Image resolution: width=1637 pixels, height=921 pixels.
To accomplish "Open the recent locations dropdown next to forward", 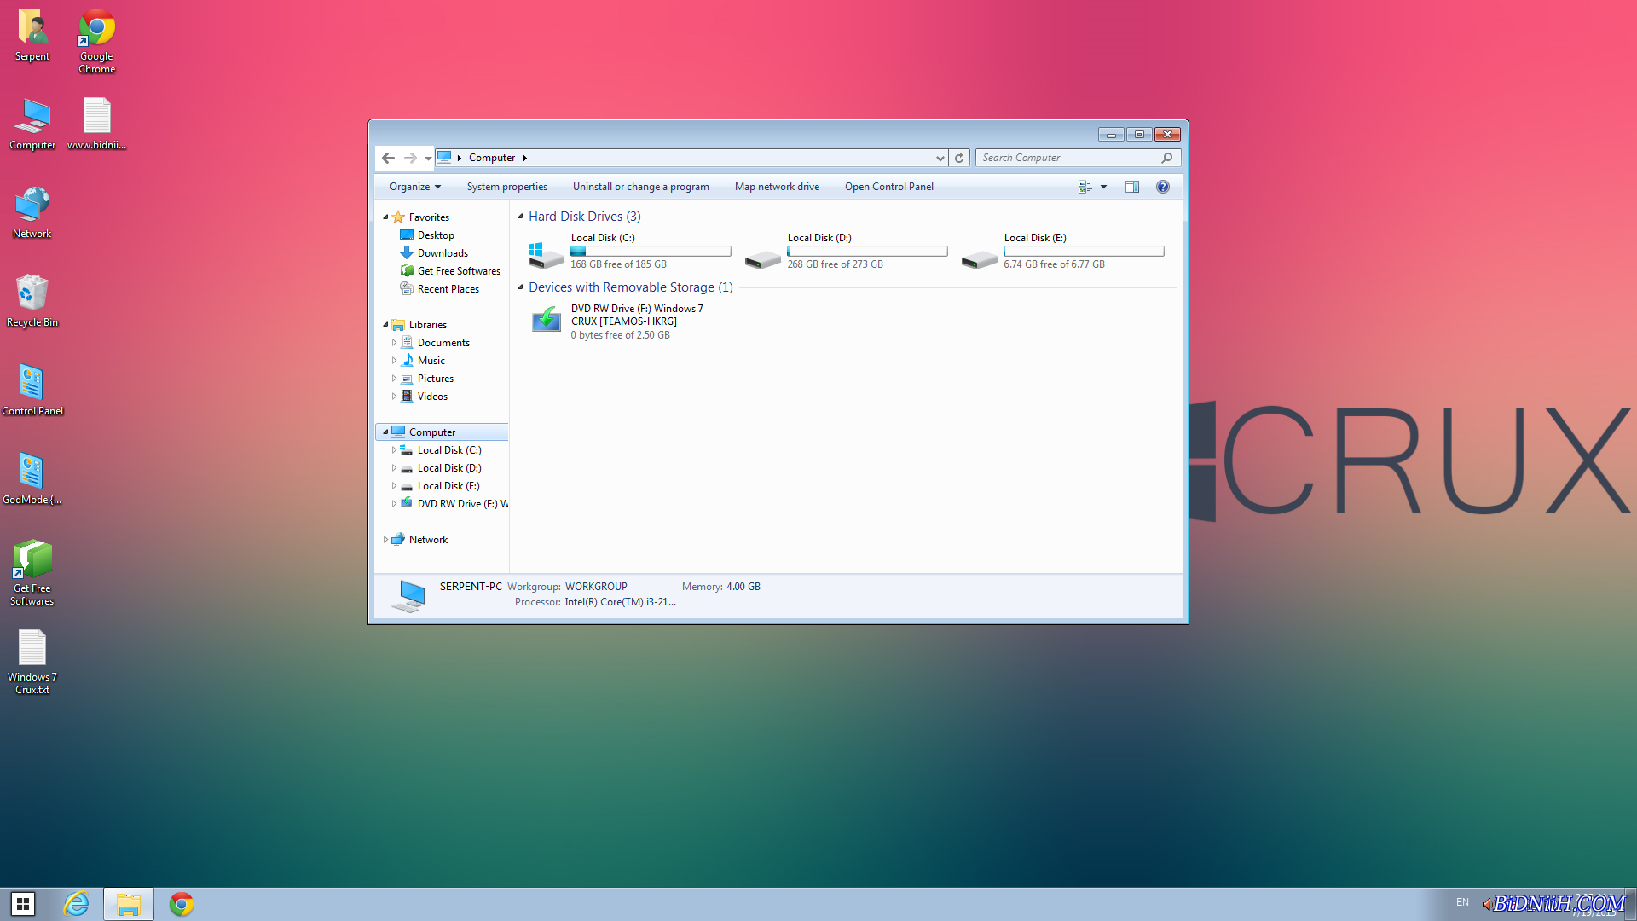I will pos(428,158).
